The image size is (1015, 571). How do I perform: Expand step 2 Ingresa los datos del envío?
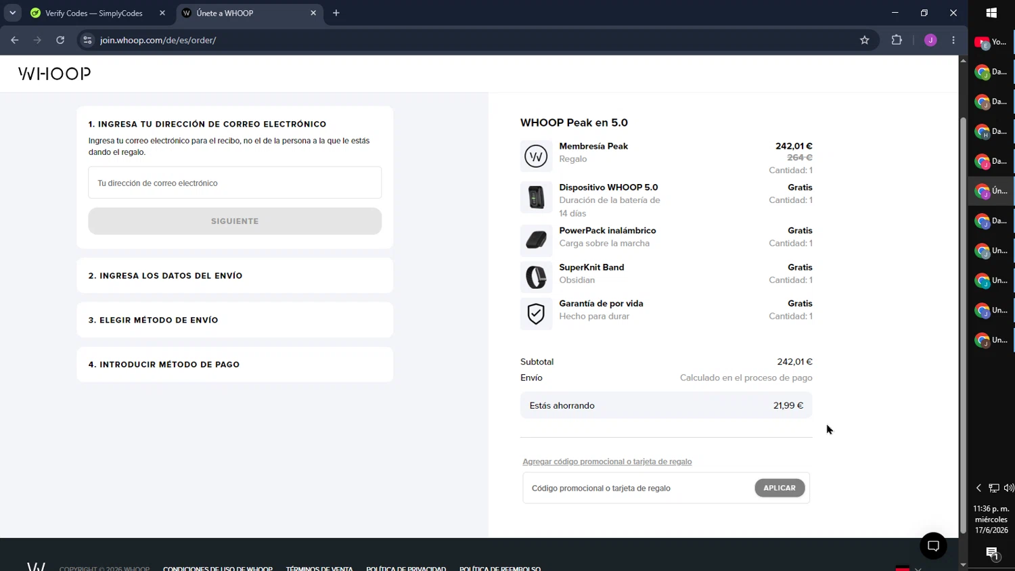pos(235,275)
